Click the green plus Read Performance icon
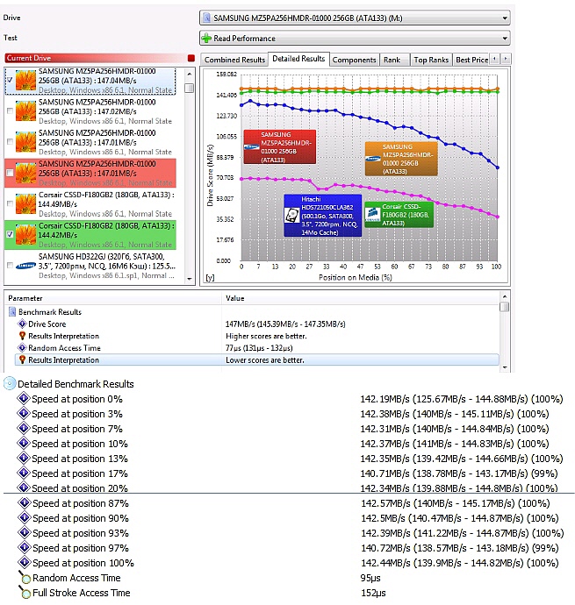This screenshot has width=575, height=605. [207, 39]
